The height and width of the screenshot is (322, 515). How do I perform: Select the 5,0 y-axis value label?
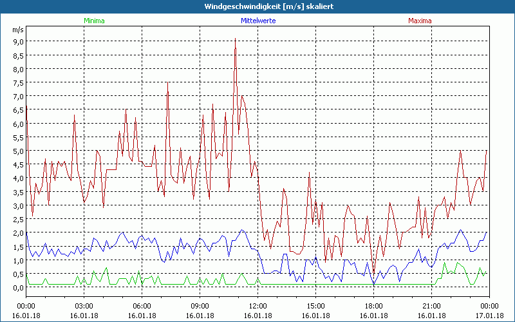[x=17, y=151]
